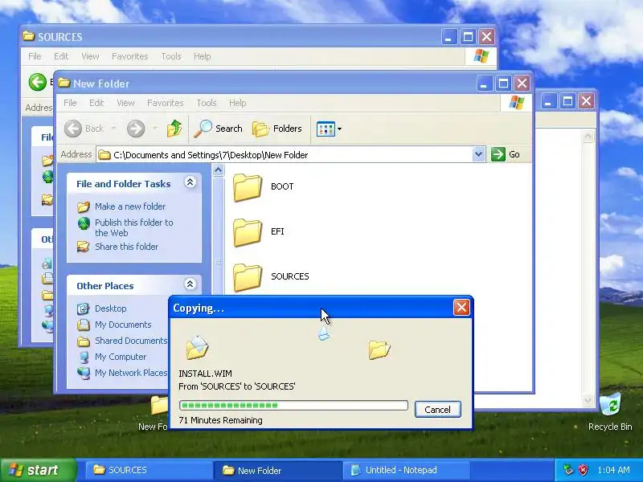
Task: Toggle the Folders pane button
Action: tap(277, 129)
